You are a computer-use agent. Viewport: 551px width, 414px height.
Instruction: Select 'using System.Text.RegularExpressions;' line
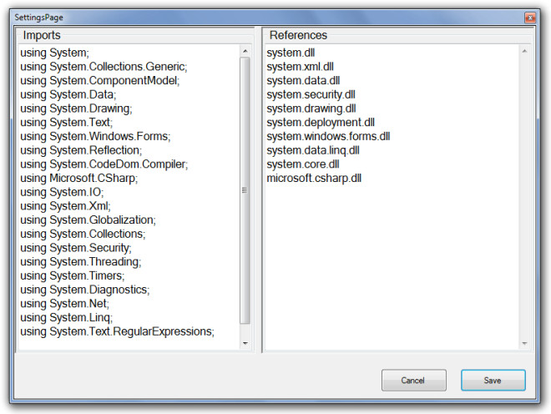click(118, 331)
